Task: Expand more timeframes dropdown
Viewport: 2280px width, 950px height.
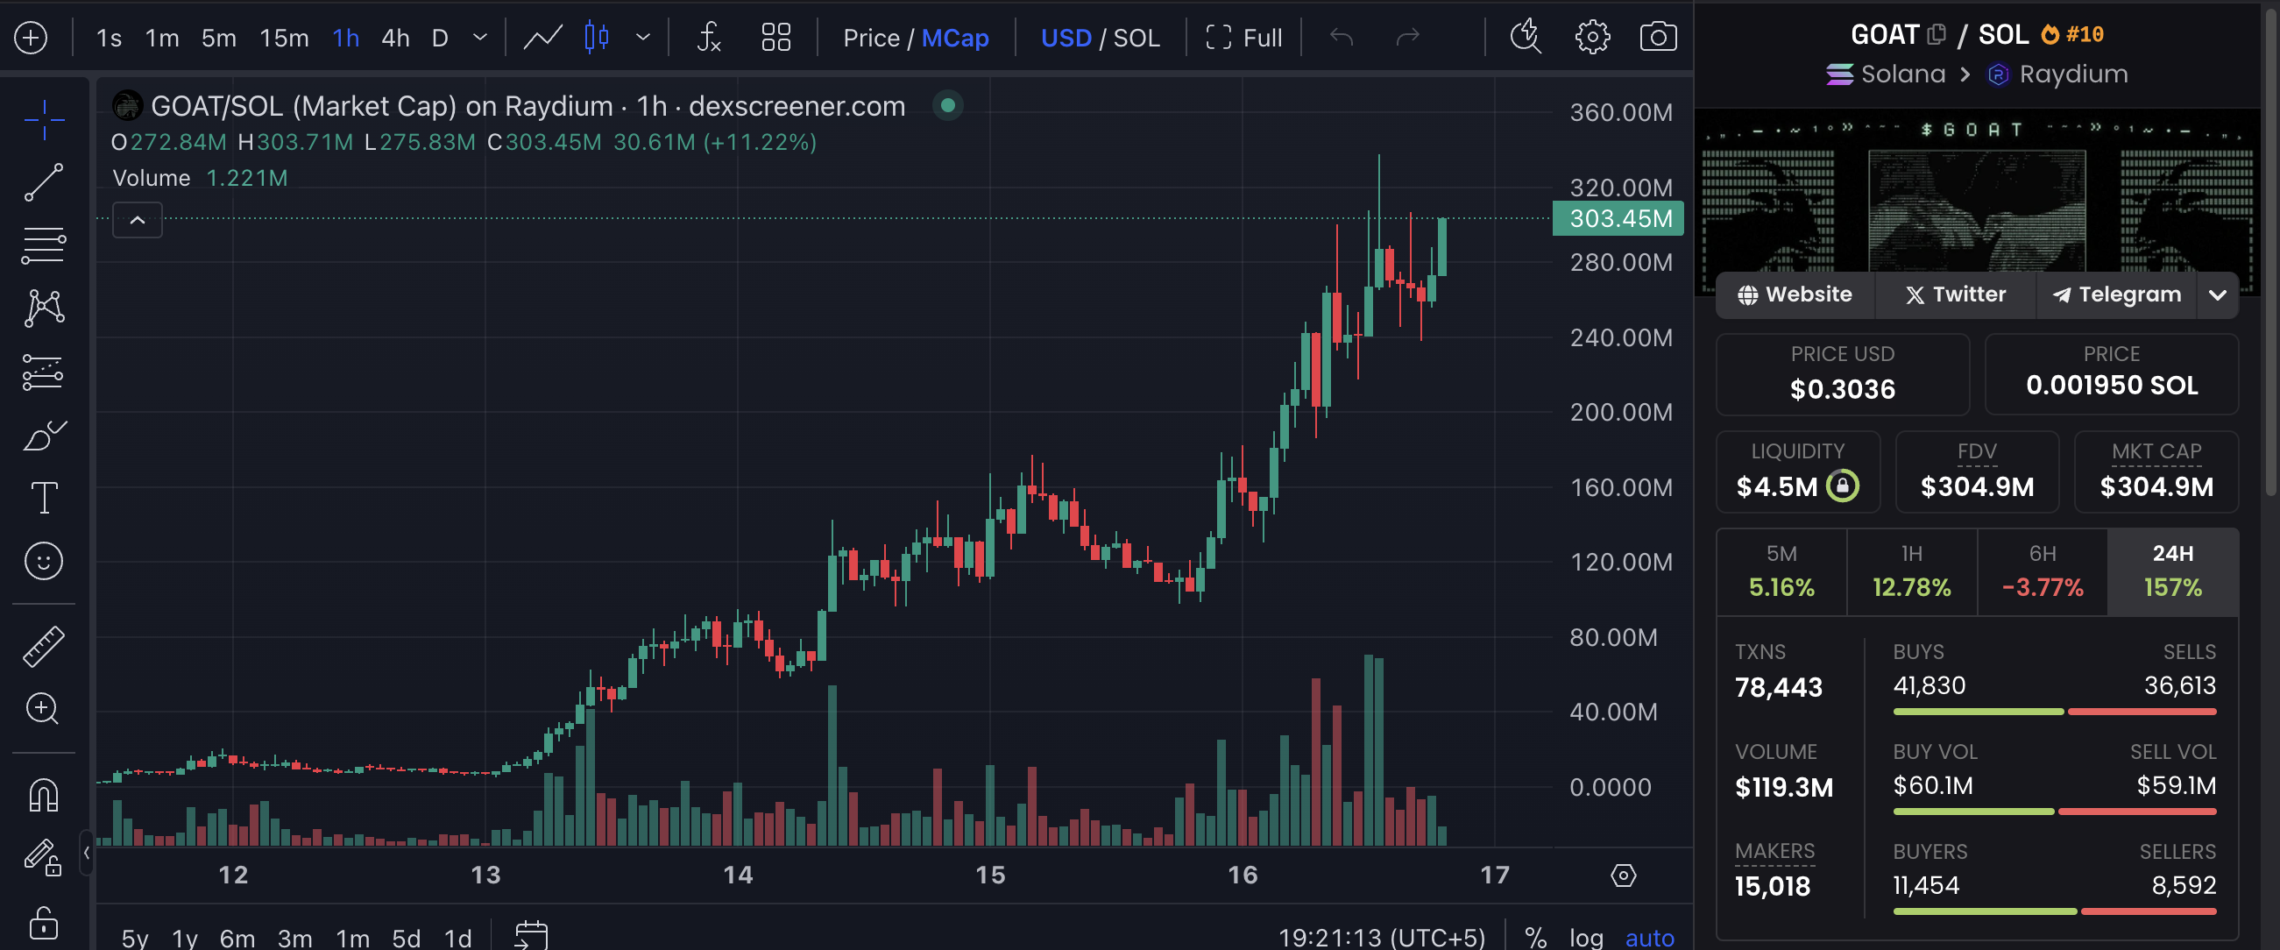Action: [x=479, y=37]
